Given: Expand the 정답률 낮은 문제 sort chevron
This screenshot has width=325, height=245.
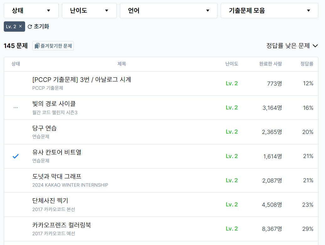Looking at the screenshot, I should pyautogui.click(x=315, y=46).
